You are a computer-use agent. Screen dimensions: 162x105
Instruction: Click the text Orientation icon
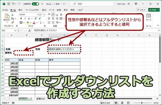[57, 22]
